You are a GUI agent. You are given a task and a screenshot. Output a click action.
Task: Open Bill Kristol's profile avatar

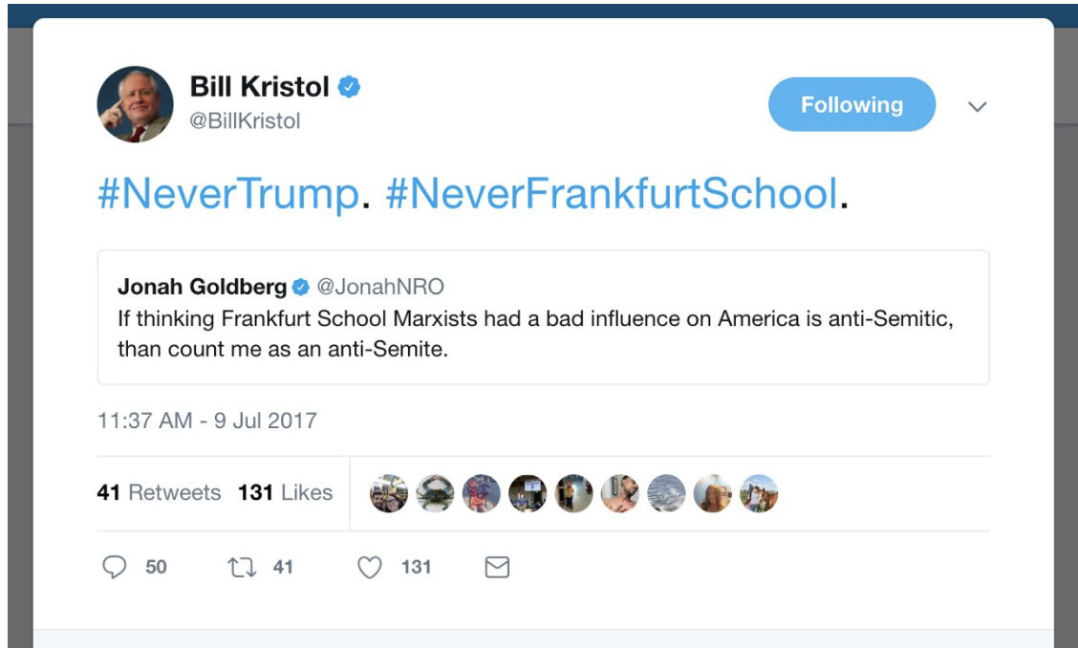click(x=136, y=104)
